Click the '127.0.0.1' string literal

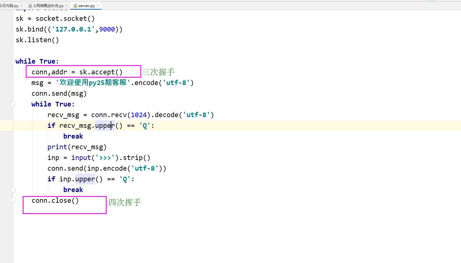pyautogui.click(x=73, y=29)
